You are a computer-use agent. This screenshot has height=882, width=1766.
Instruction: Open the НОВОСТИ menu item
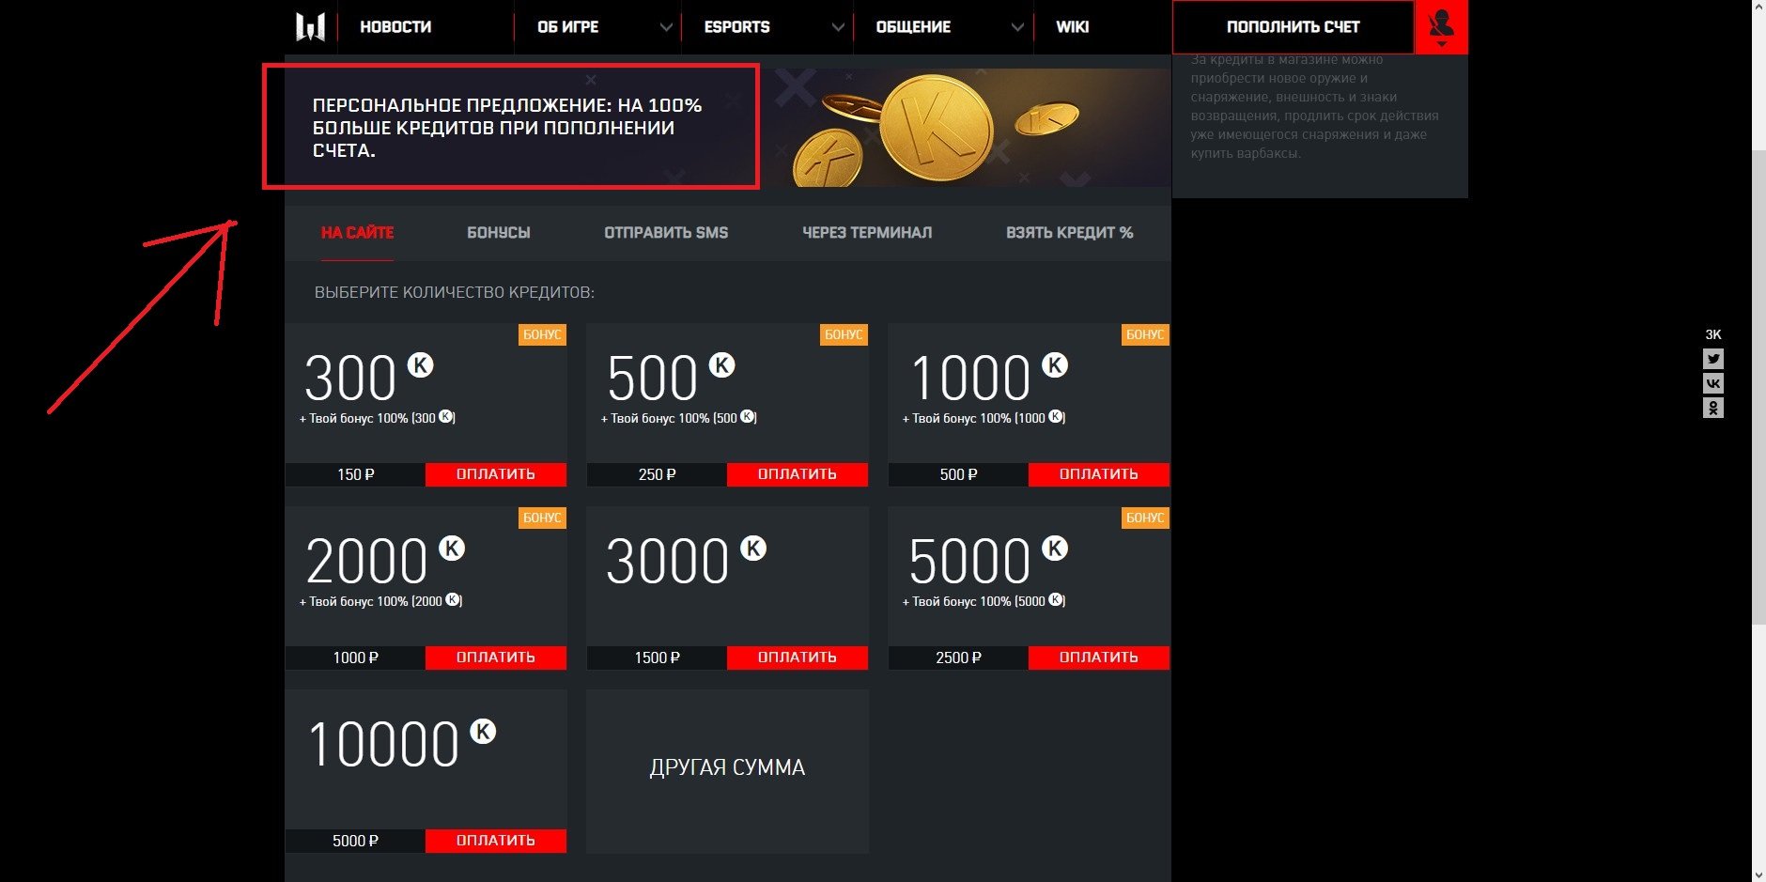395,27
